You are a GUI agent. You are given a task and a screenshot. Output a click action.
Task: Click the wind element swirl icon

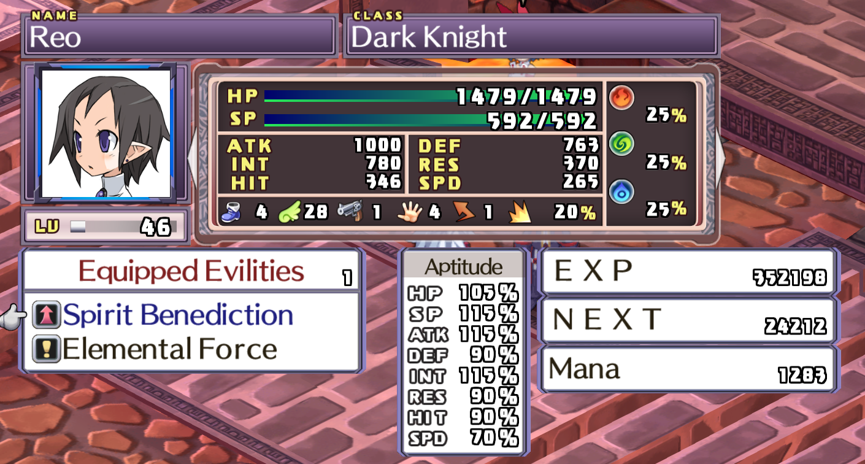(621, 145)
